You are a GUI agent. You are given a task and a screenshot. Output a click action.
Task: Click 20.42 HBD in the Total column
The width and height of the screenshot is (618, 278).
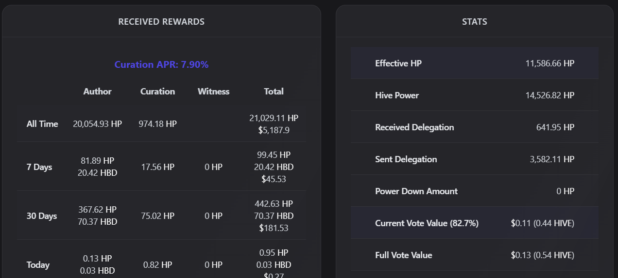(274, 167)
